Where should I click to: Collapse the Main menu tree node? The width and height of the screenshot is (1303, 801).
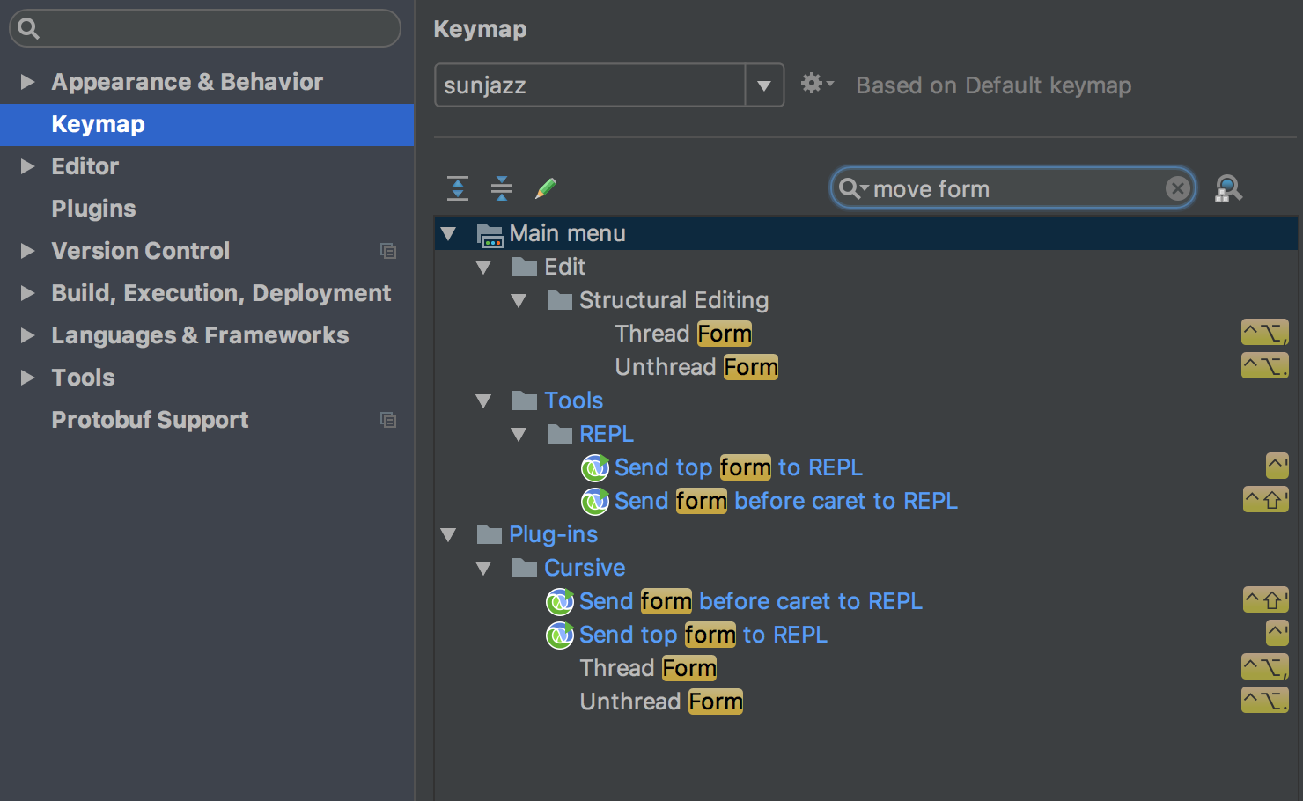[x=449, y=232]
